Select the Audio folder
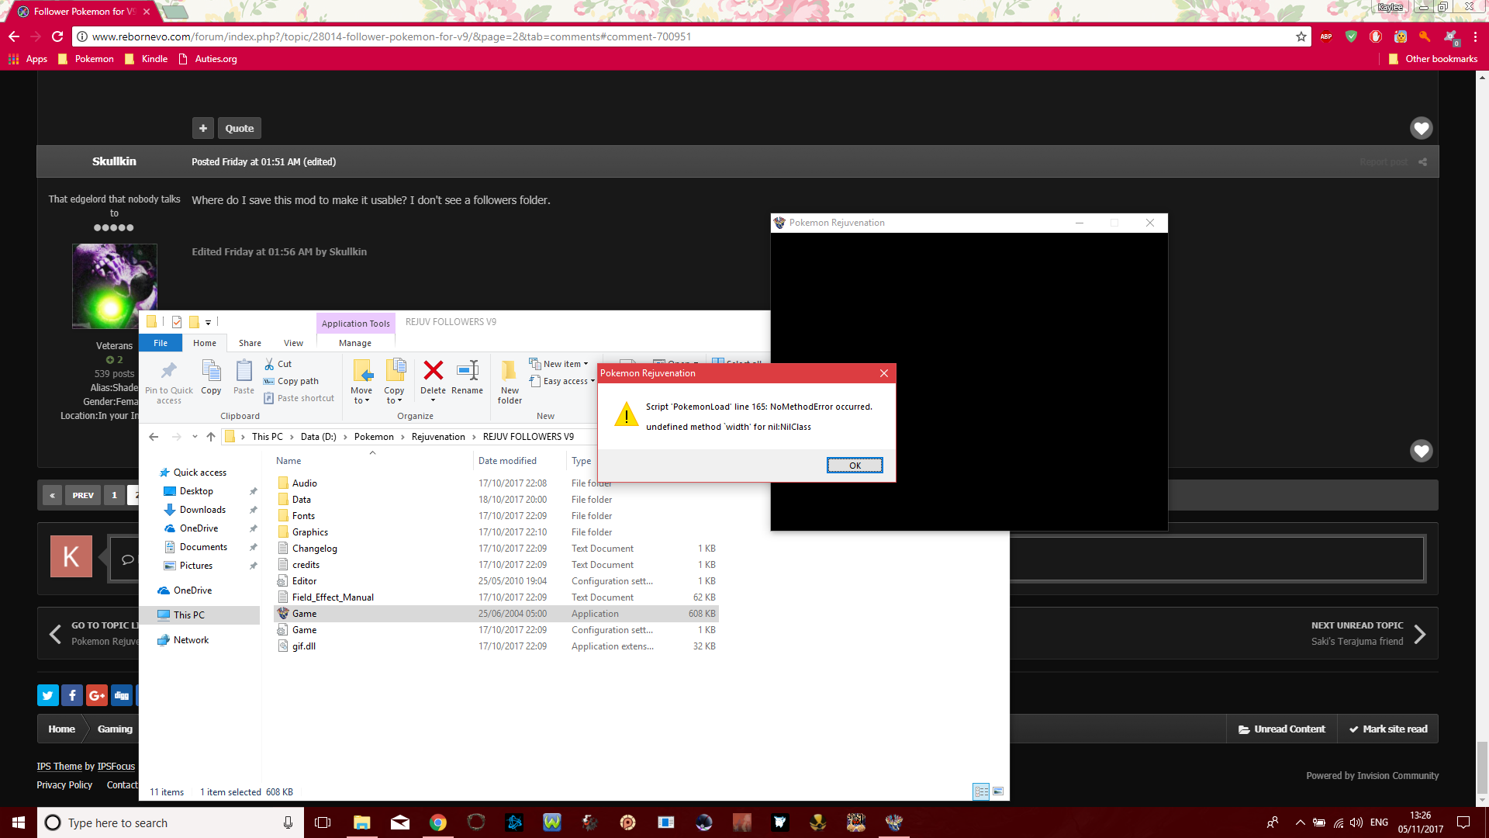The height and width of the screenshot is (838, 1489). pyautogui.click(x=305, y=483)
